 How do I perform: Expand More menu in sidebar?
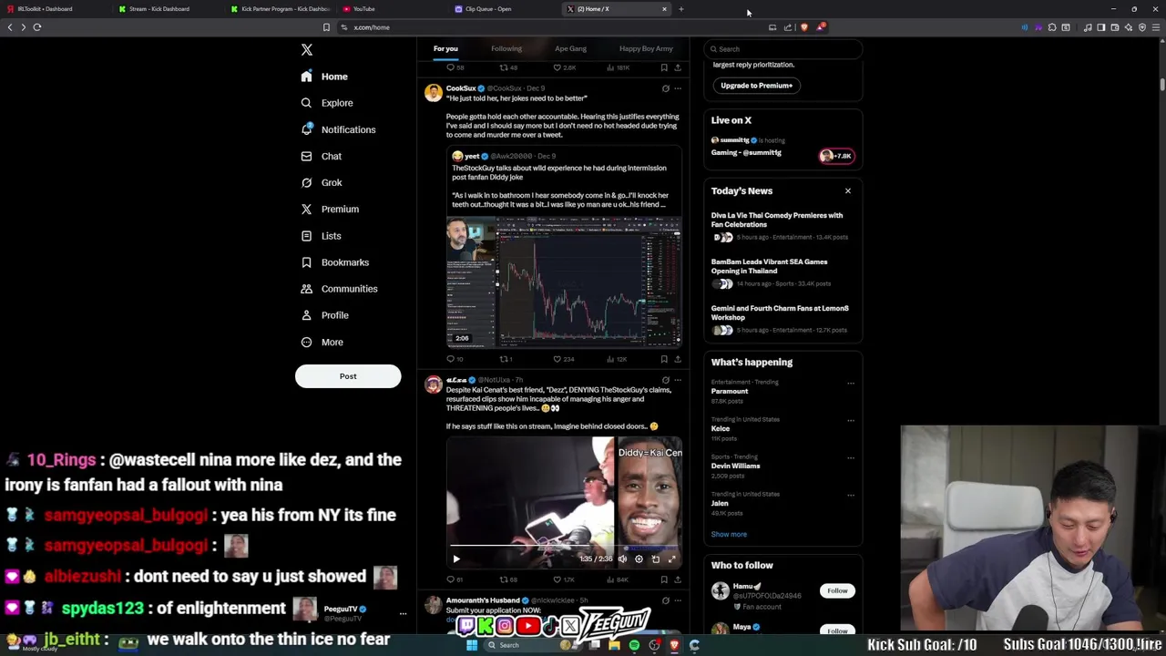coord(322,343)
